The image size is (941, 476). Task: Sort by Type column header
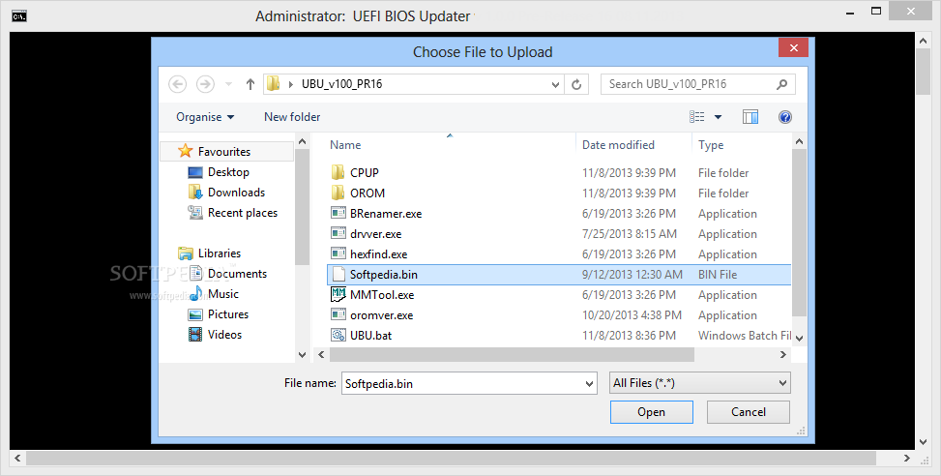[x=711, y=145]
